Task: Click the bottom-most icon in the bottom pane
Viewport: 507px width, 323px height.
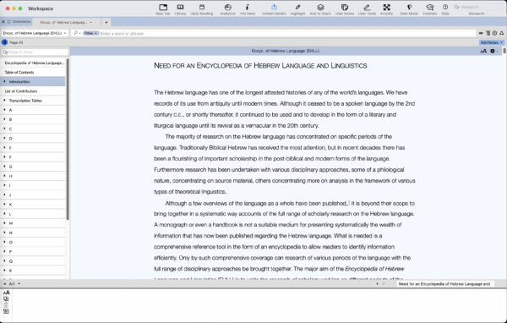Action: click(x=6, y=311)
